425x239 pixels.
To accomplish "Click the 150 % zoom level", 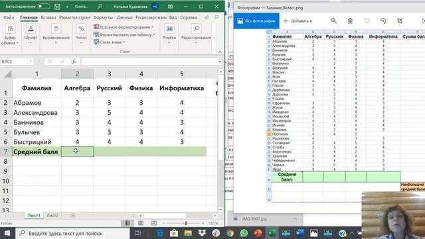I will click(x=213, y=223).
